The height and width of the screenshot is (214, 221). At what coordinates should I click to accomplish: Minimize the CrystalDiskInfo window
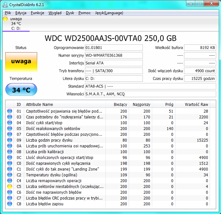point(191,4)
